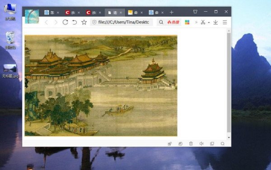Open the dropdown arrow beside the scissors
The height and width of the screenshot is (170, 271).
pos(209,22)
